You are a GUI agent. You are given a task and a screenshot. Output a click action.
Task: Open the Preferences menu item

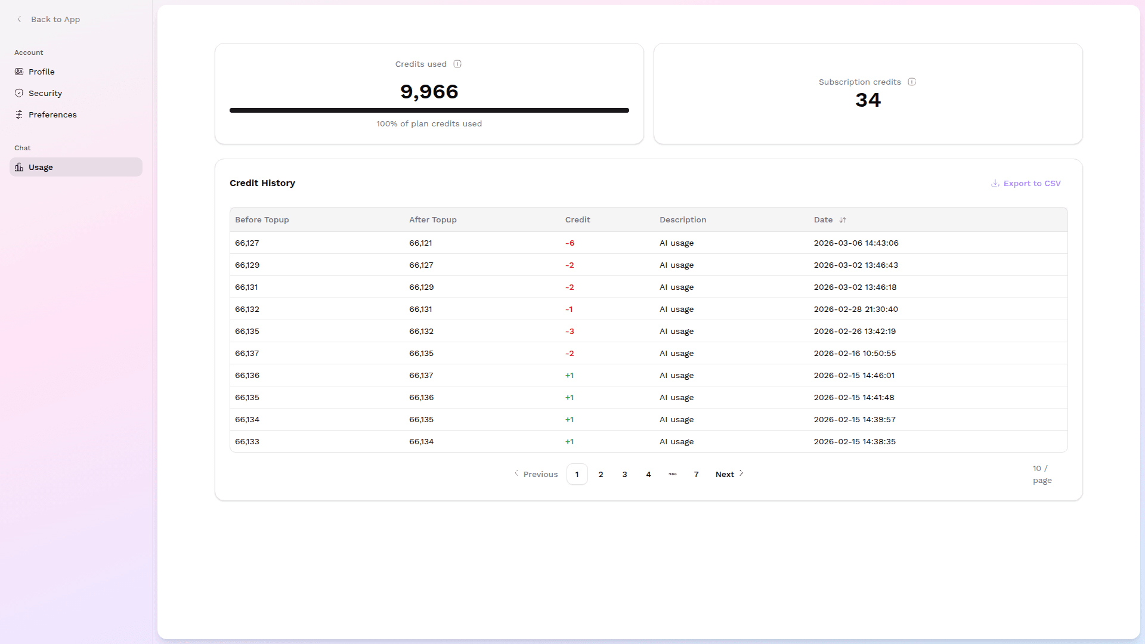(x=52, y=114)
